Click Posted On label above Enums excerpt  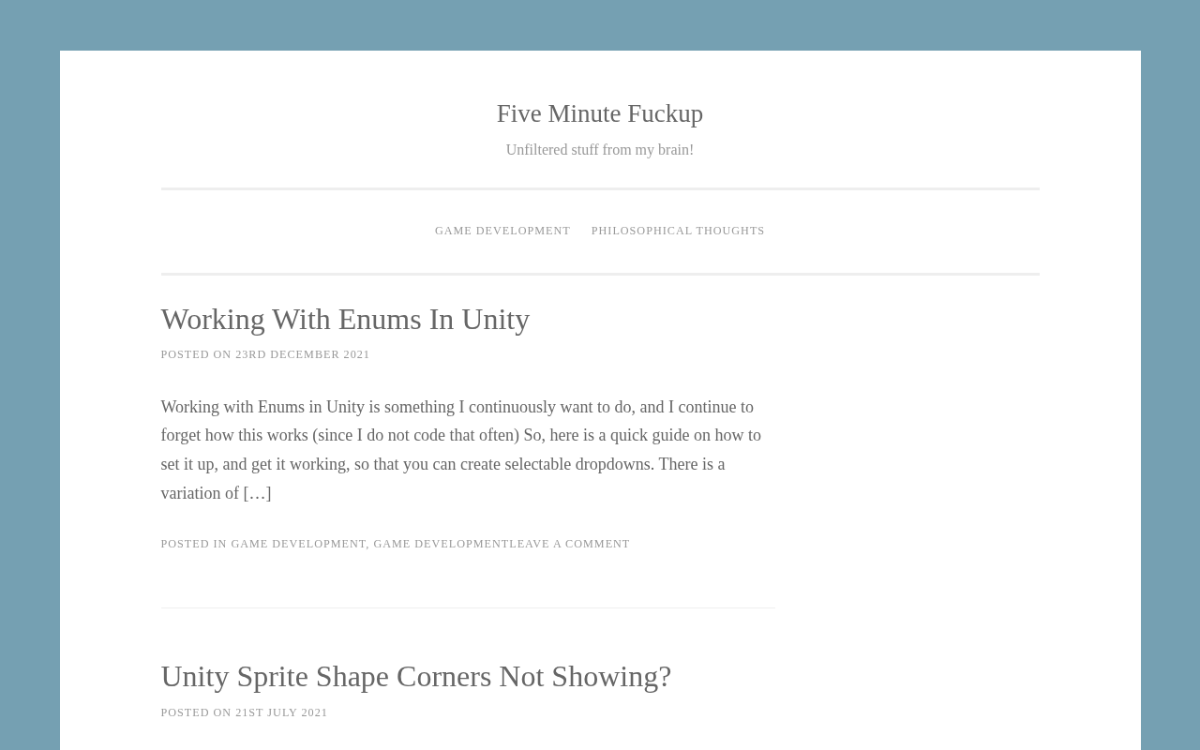(195, 354)
